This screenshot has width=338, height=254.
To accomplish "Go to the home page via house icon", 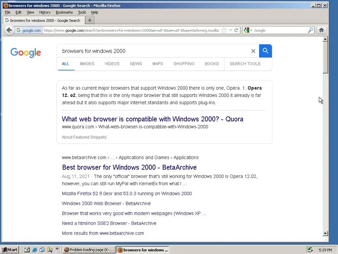I will click(x=321, y=30).
